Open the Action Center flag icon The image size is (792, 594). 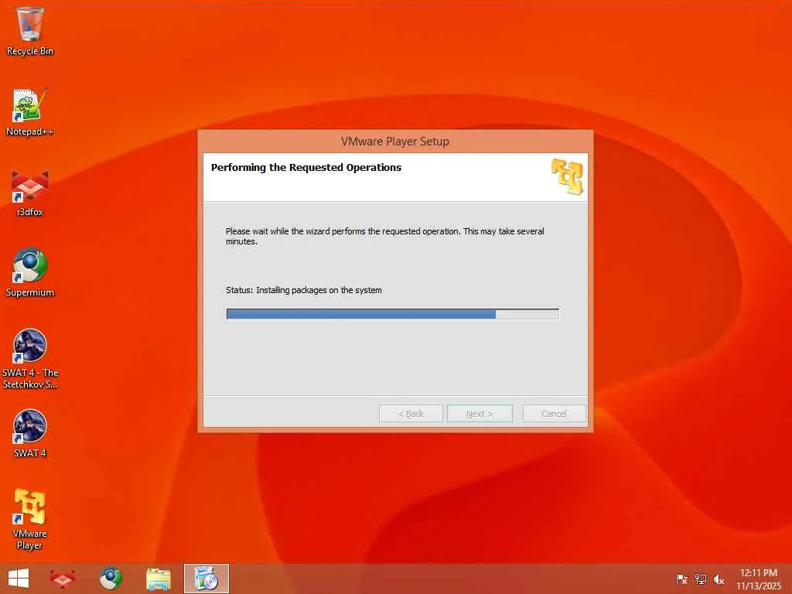(x=681, y=579)
